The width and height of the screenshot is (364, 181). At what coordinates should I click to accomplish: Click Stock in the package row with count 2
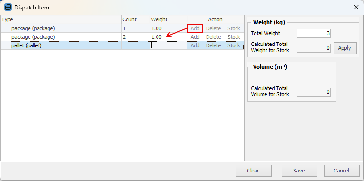[x=234, y=37]
